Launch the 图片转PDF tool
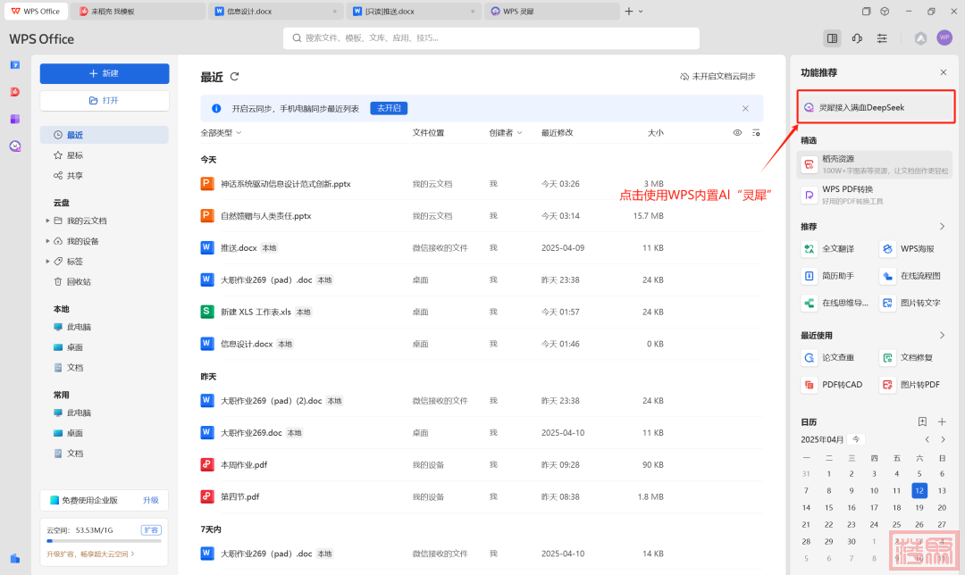The image size is (965, 575). 911,384
